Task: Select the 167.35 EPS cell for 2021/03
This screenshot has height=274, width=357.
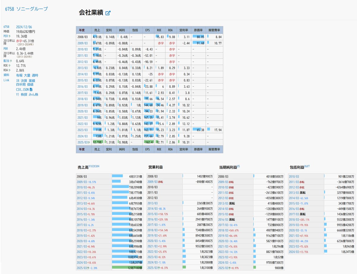Action: tap(148, 117)
